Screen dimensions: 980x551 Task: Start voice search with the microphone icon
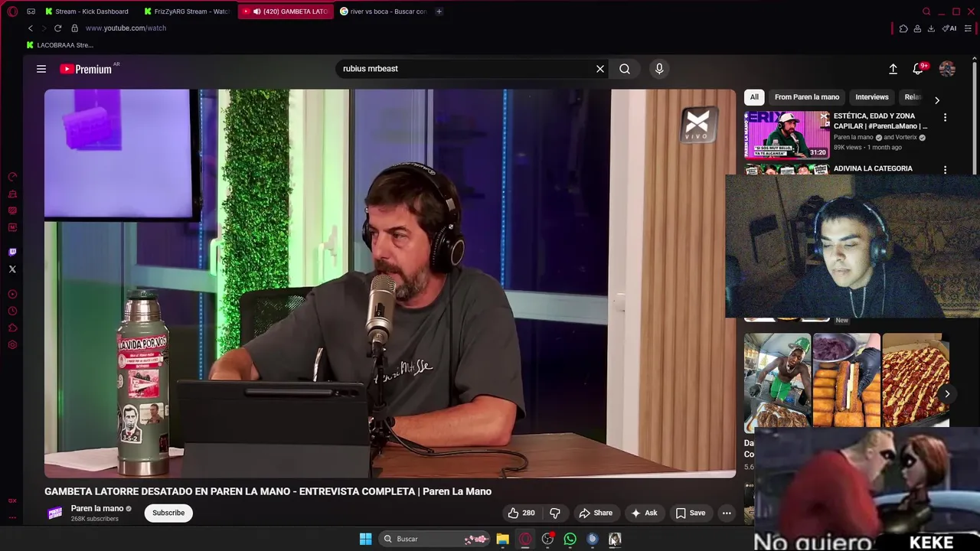(659, 69)
